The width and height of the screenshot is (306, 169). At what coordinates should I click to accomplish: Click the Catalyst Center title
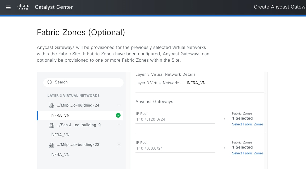pyautogui.click(x=54, y=7)
